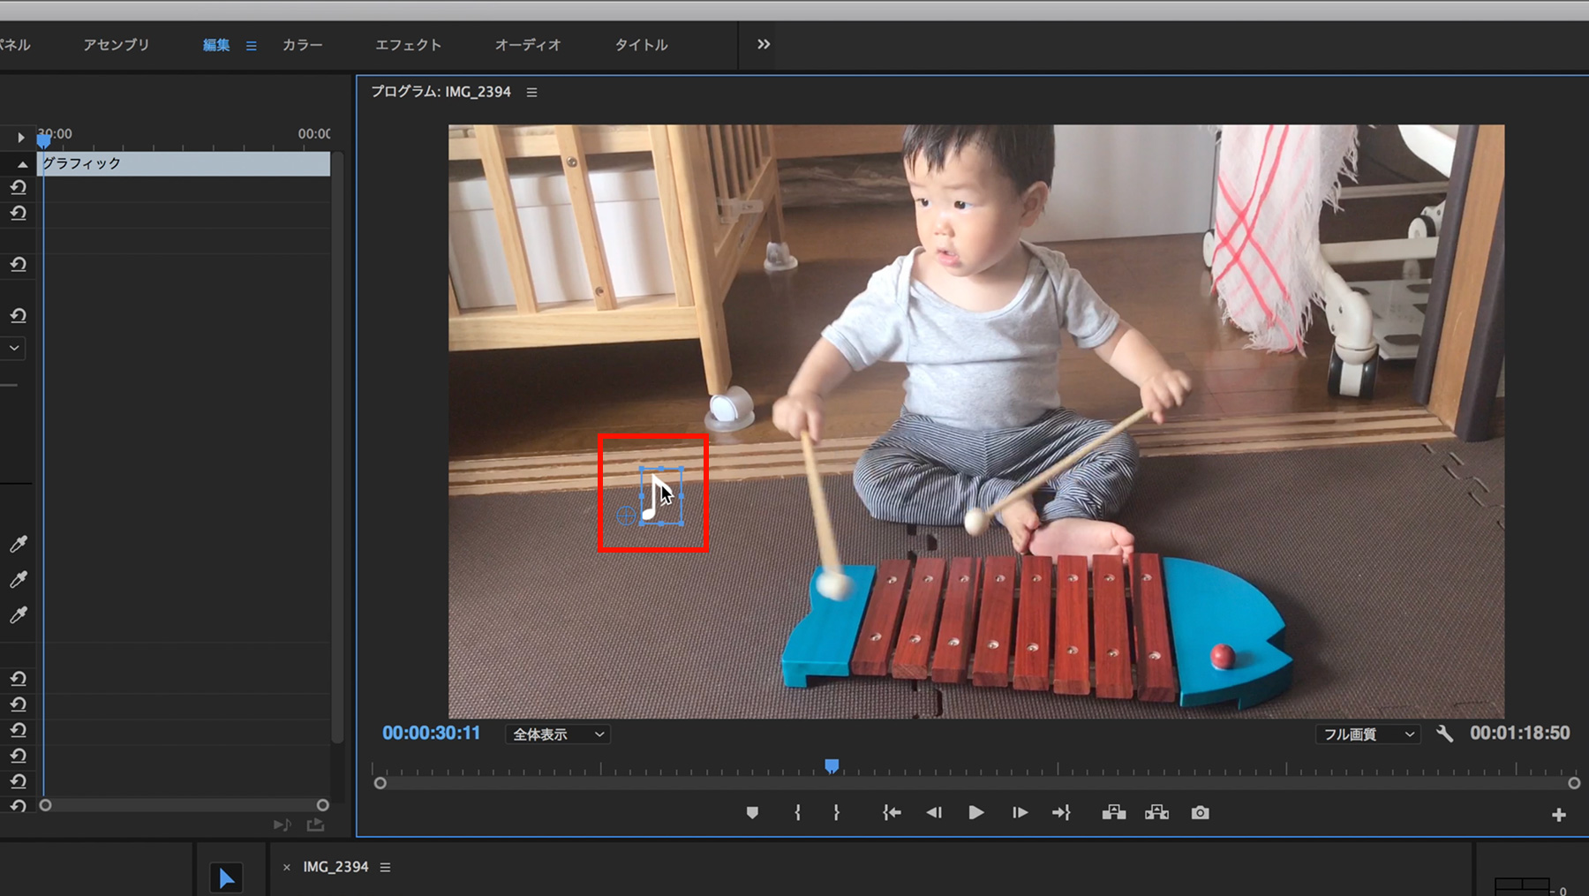This screenshot has height=896, width=1589.
Task: Pick the bottom eyedropper tool
Action: (x=18, y=614)
